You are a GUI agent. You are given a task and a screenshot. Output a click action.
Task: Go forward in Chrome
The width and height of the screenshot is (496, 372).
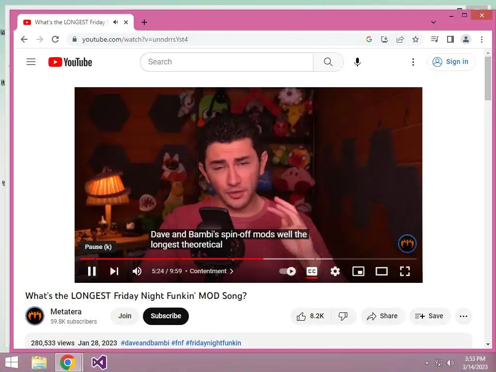click(40, 39)
